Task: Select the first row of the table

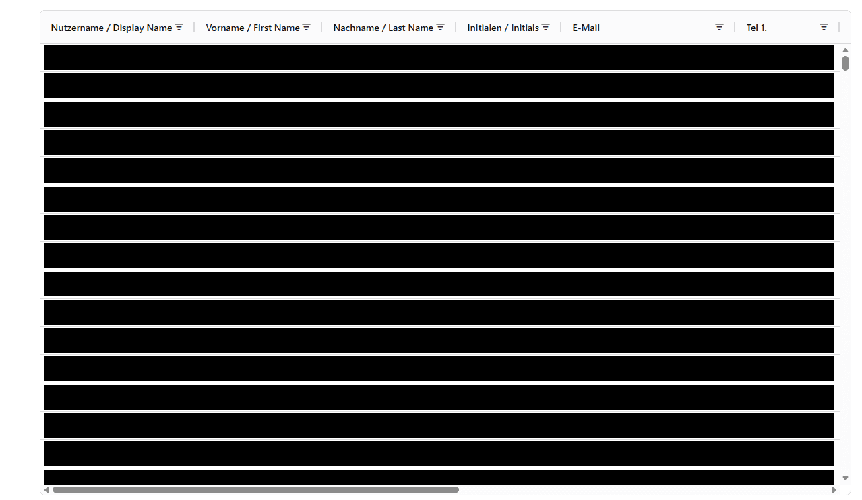Action: (x=439, y=57)
